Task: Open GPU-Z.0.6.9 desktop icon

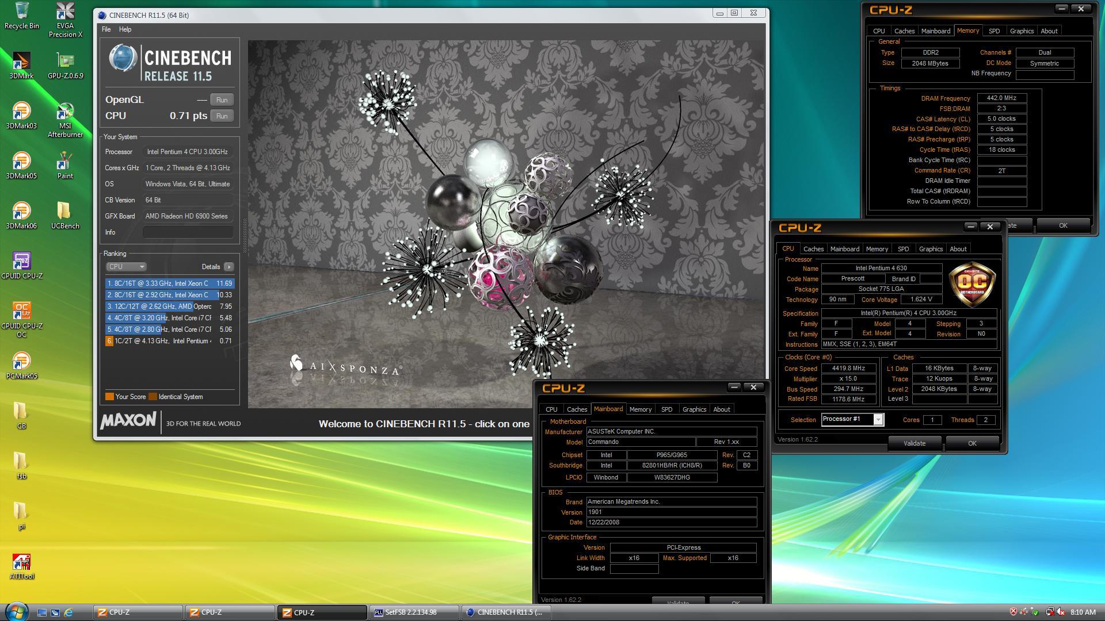Action: (x=65, y=66)
